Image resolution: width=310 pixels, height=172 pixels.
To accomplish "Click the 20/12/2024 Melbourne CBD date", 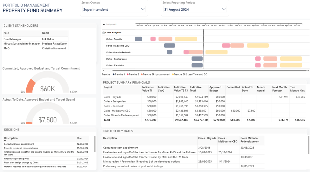I will (x=224, y=152).
